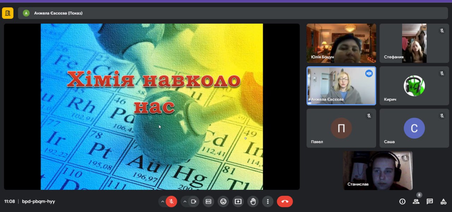Toggle the camera on or off
Screen dimensions: 452x212
(x=194, y=201)
